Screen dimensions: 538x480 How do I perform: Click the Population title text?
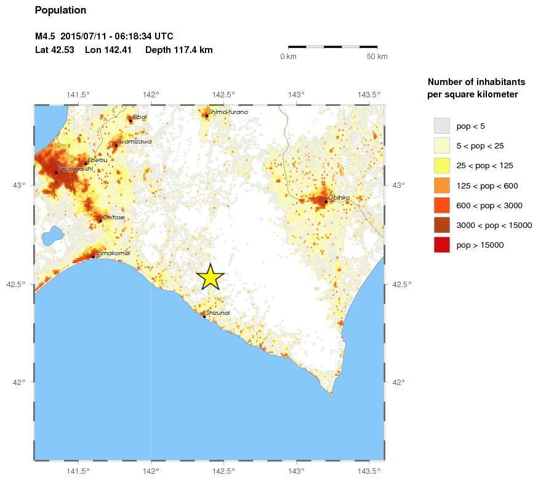[60, 10]
